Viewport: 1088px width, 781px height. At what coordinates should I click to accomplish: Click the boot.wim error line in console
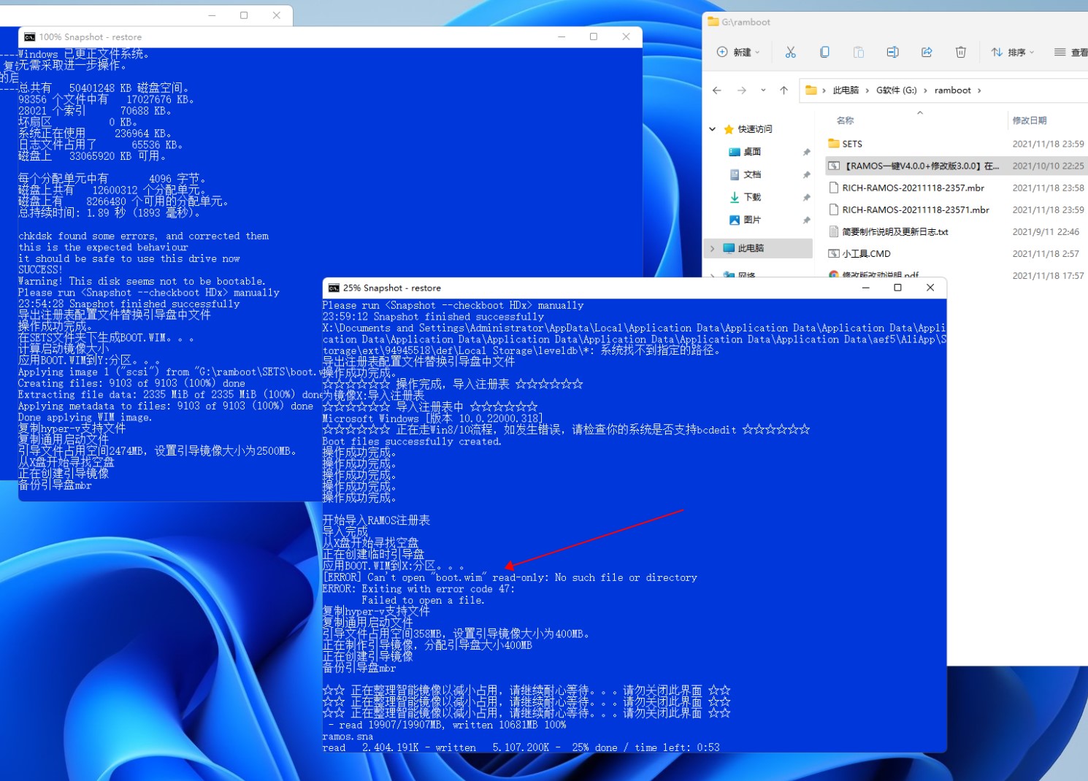point(510,577)
